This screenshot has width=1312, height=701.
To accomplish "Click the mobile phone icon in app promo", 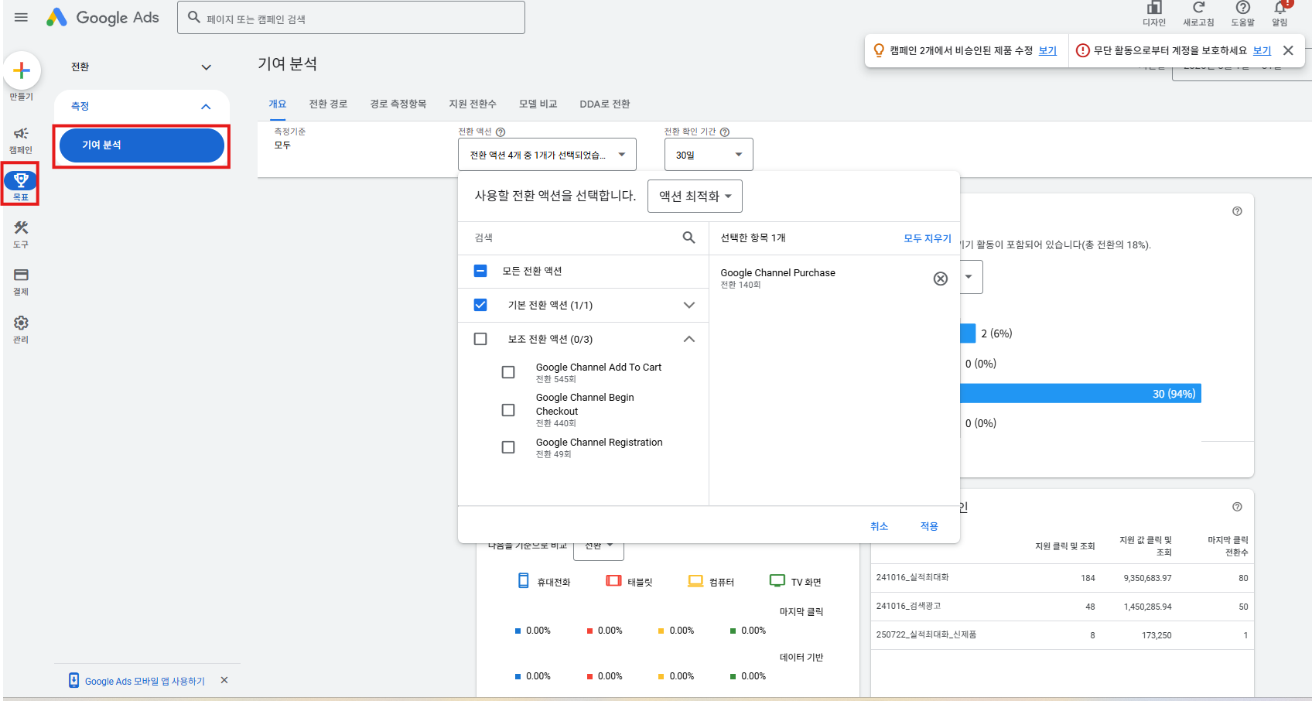I will click(73, 680).
